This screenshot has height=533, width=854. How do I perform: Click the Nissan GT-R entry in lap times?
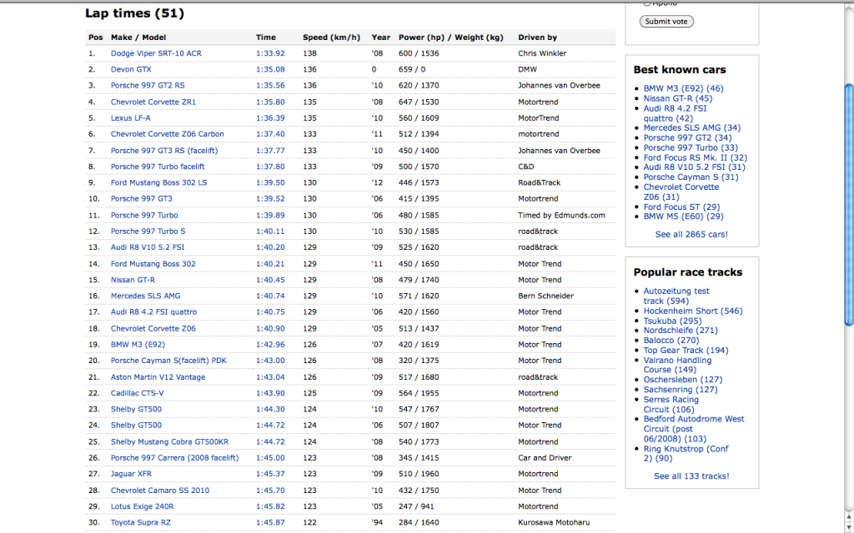(133, 280)
